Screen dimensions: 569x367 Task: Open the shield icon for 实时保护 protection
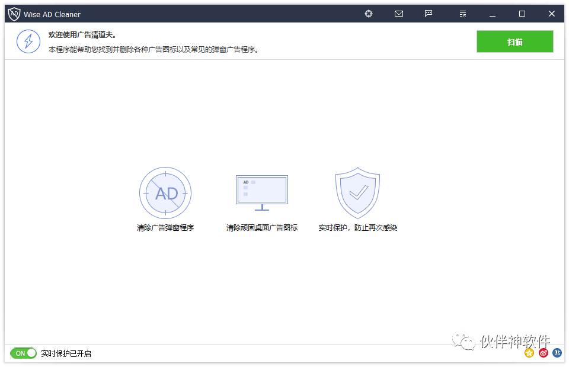[x=357, y=192]
